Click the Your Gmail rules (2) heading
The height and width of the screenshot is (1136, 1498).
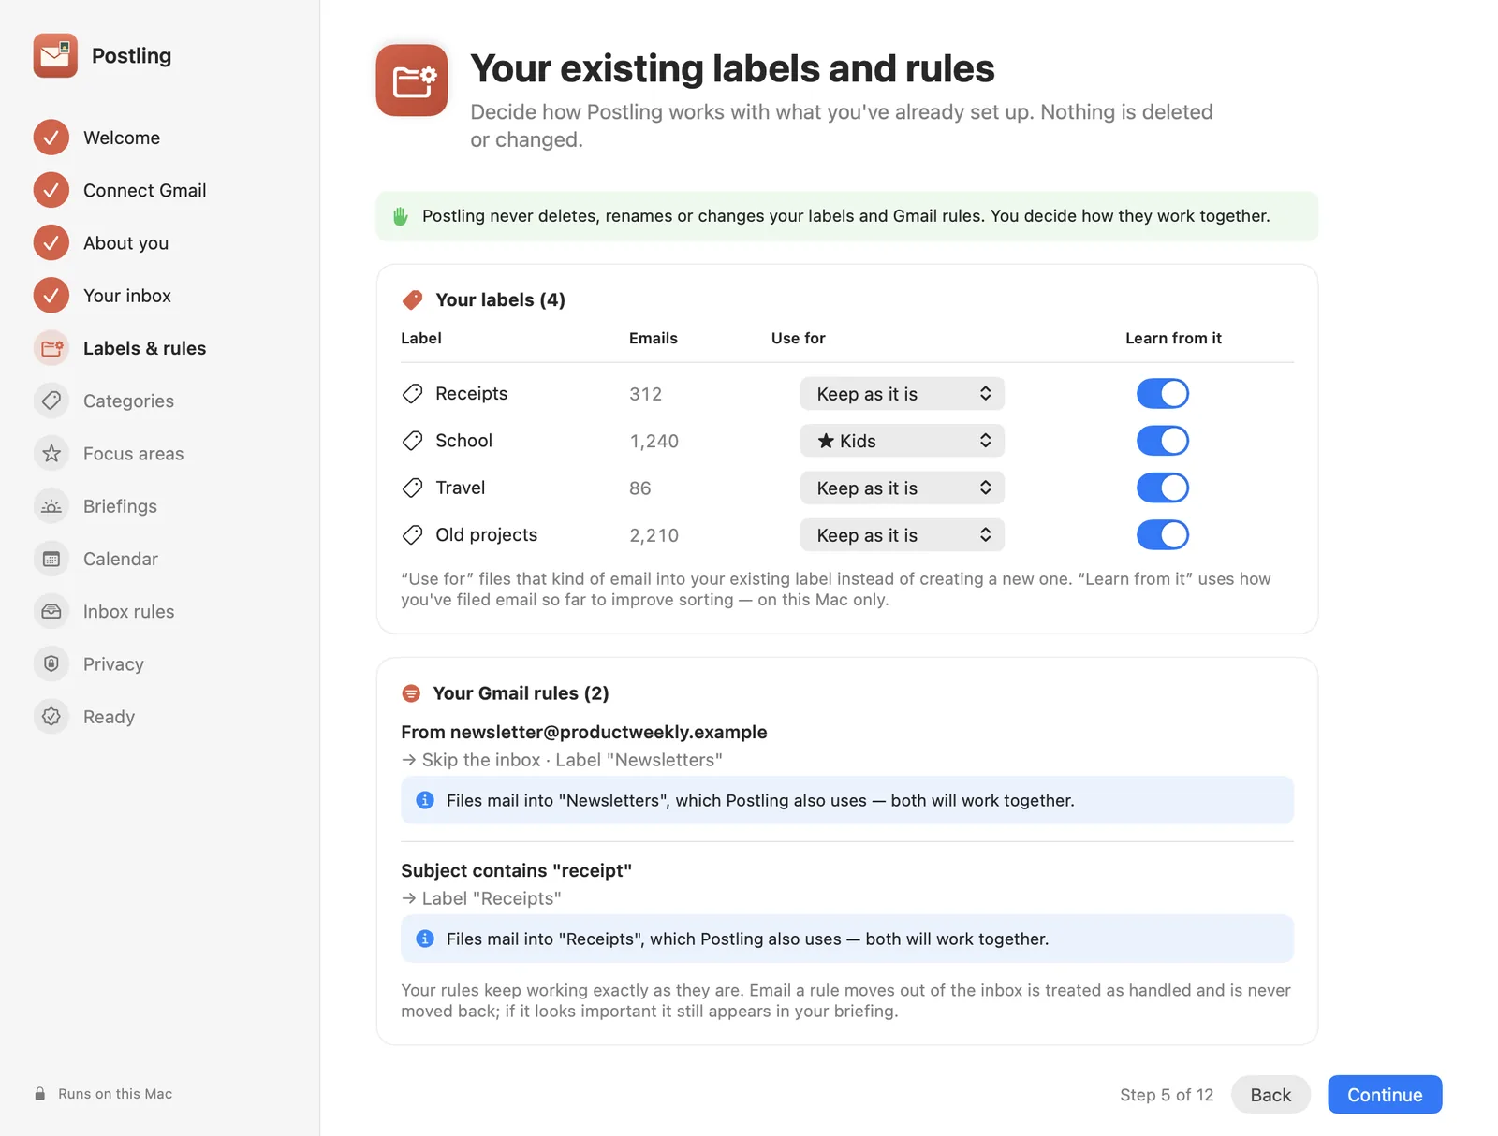tap(521, 693)
